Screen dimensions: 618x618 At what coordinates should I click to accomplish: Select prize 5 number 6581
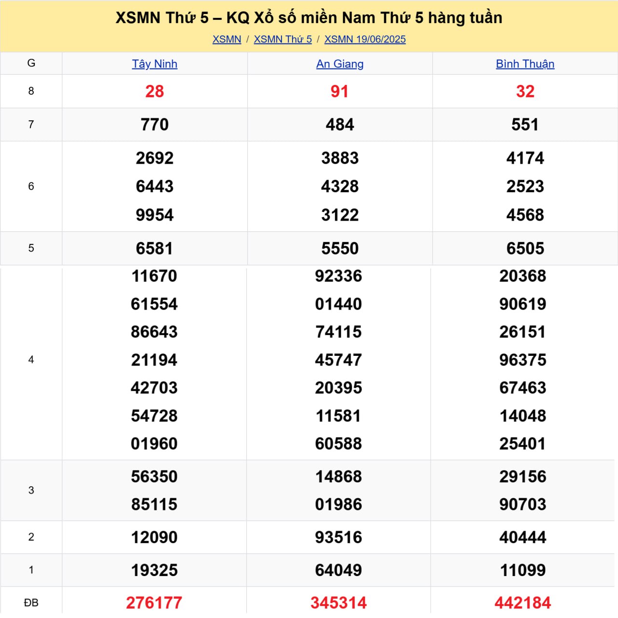click(x=154, y=249)
